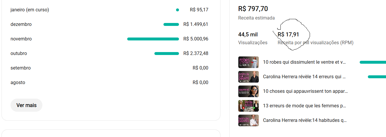386x137 pixels.
Task: Open thumbnail of 10 choses qui appauvrissent video
Action: [248, 91]
